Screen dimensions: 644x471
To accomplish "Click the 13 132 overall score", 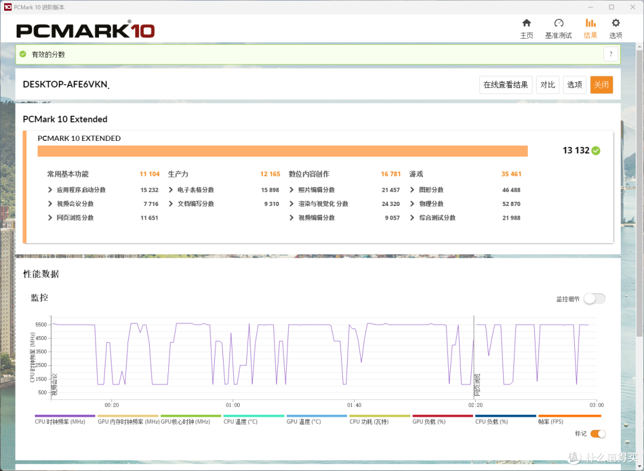I will tap(576, 150).
